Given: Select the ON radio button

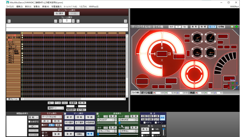Looking at the screenshot, I should [43, 133].
